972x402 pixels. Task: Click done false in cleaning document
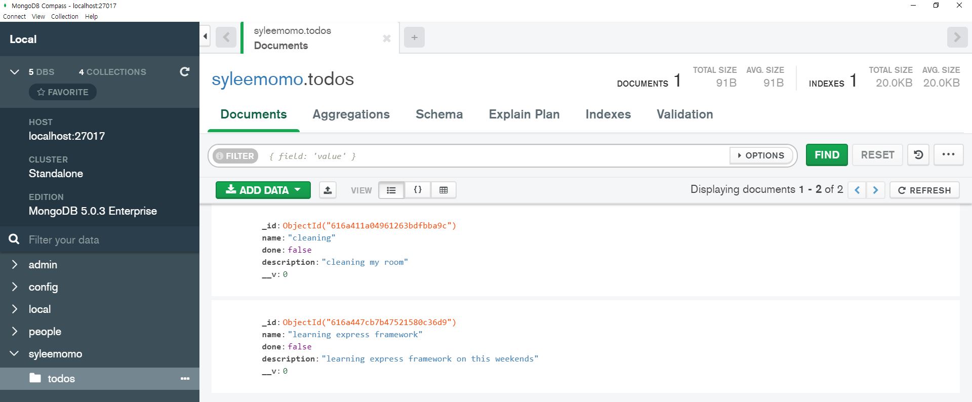[x=300, y=250]
